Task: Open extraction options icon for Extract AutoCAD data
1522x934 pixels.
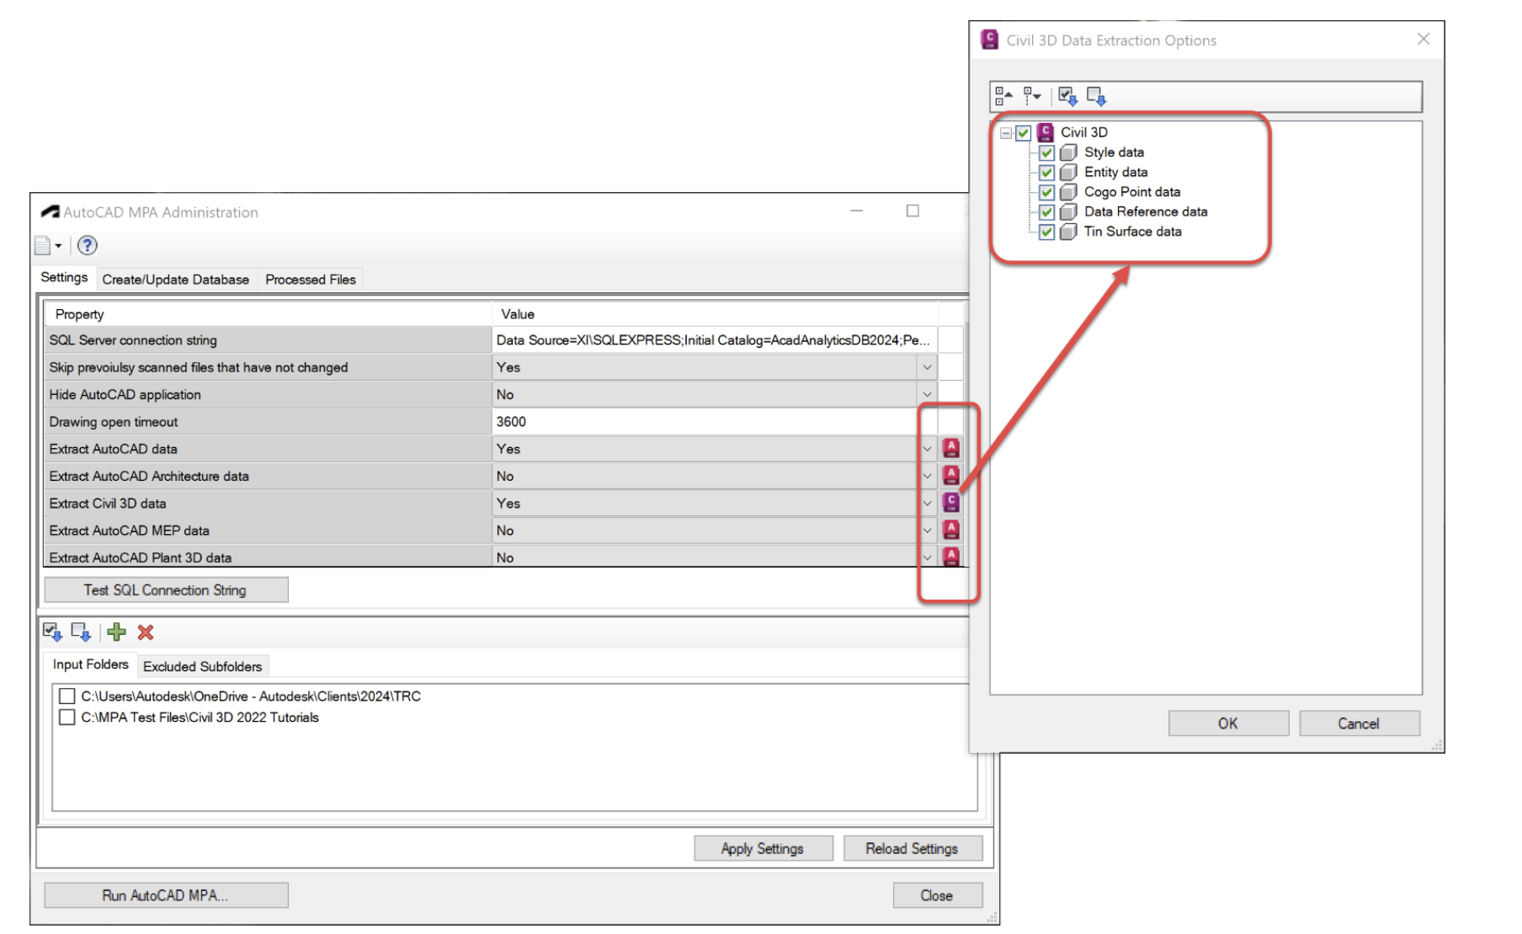Action: 951,449
